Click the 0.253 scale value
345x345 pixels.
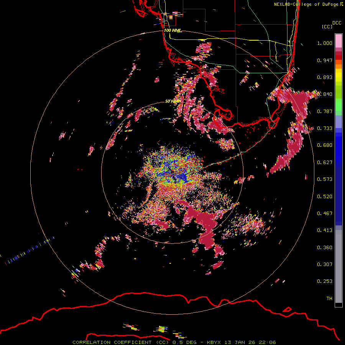(325, 281)
